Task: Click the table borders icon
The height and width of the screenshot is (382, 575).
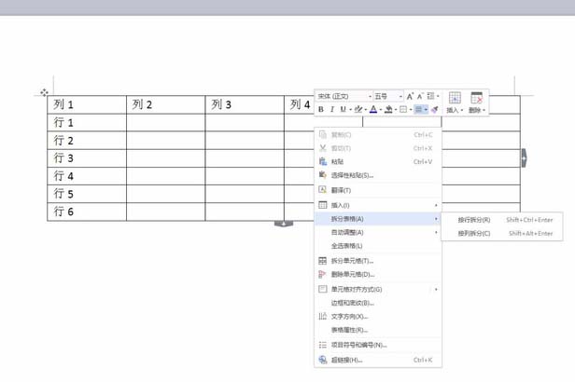Action: 403,109
